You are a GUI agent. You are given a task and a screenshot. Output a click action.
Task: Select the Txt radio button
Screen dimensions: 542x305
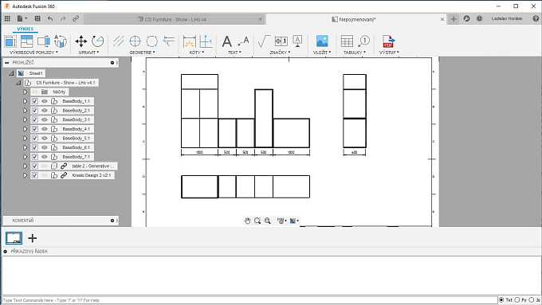(x=501, y=299)
